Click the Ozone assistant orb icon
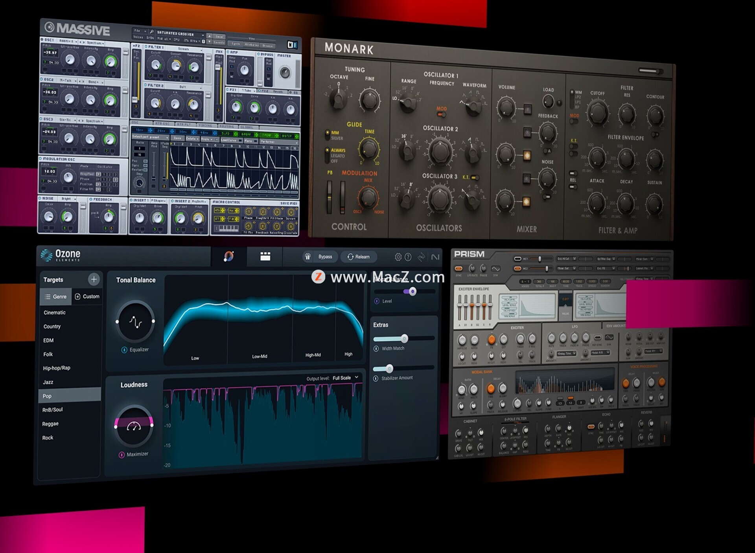This screenshot has width=755, height=553. (x=229, y=256)
